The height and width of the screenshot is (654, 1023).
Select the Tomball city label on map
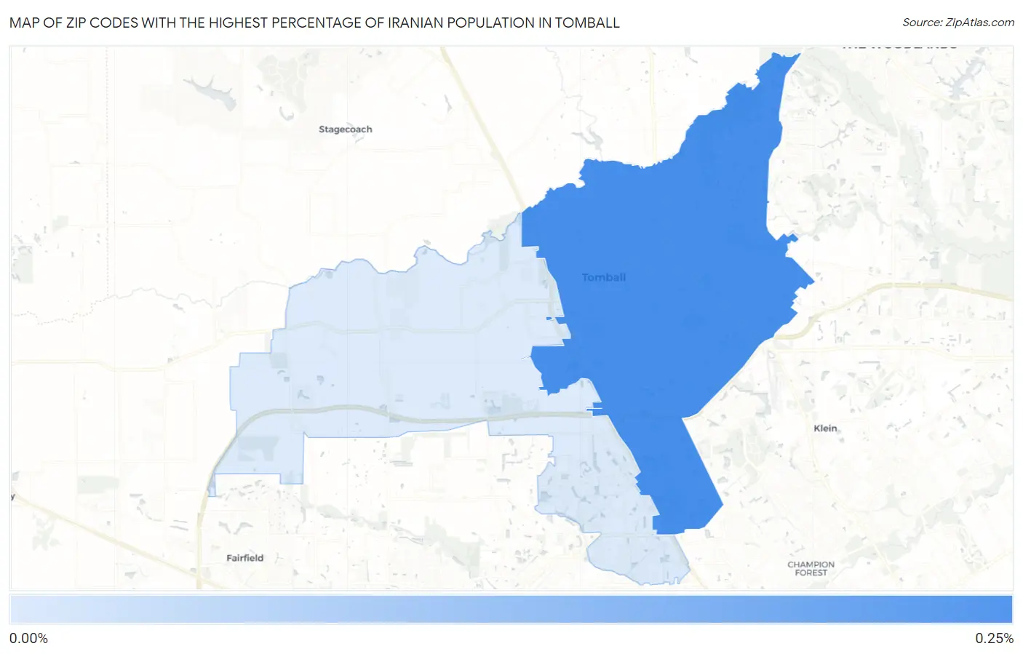pyautogui.click(x=604, y=277)
